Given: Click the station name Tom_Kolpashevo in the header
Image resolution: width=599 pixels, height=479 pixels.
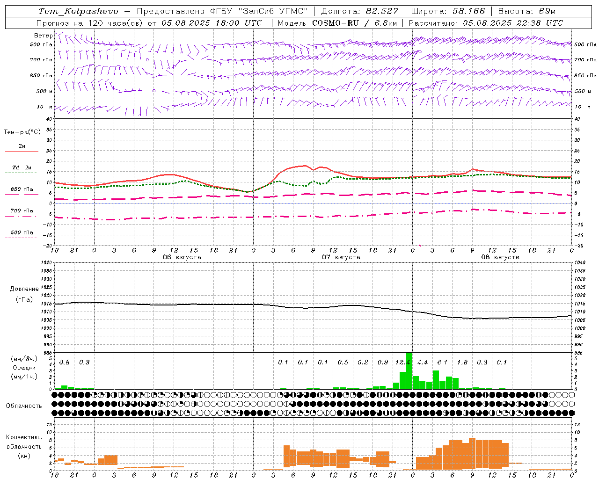Looking at the screenshot, I should 78,11.
